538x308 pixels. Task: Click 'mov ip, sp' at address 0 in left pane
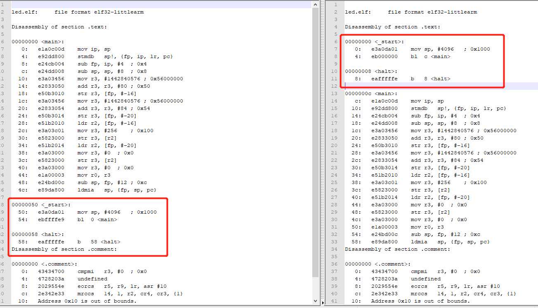pyautogui.click(x=94, y=49)
